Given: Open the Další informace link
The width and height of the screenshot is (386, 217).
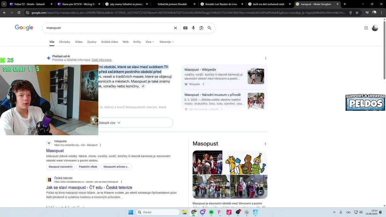Looking at the screenshot, I should pyautogui.click(x=102, y=60).
